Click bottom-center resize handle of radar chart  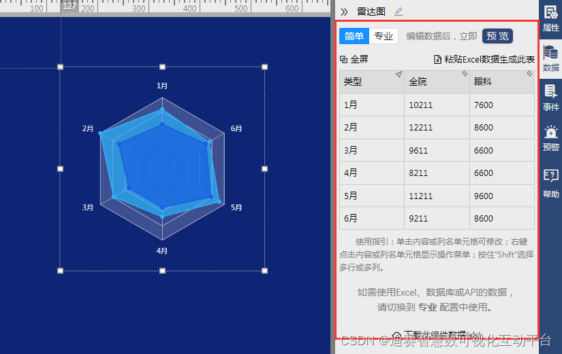(x=162, y=270)
